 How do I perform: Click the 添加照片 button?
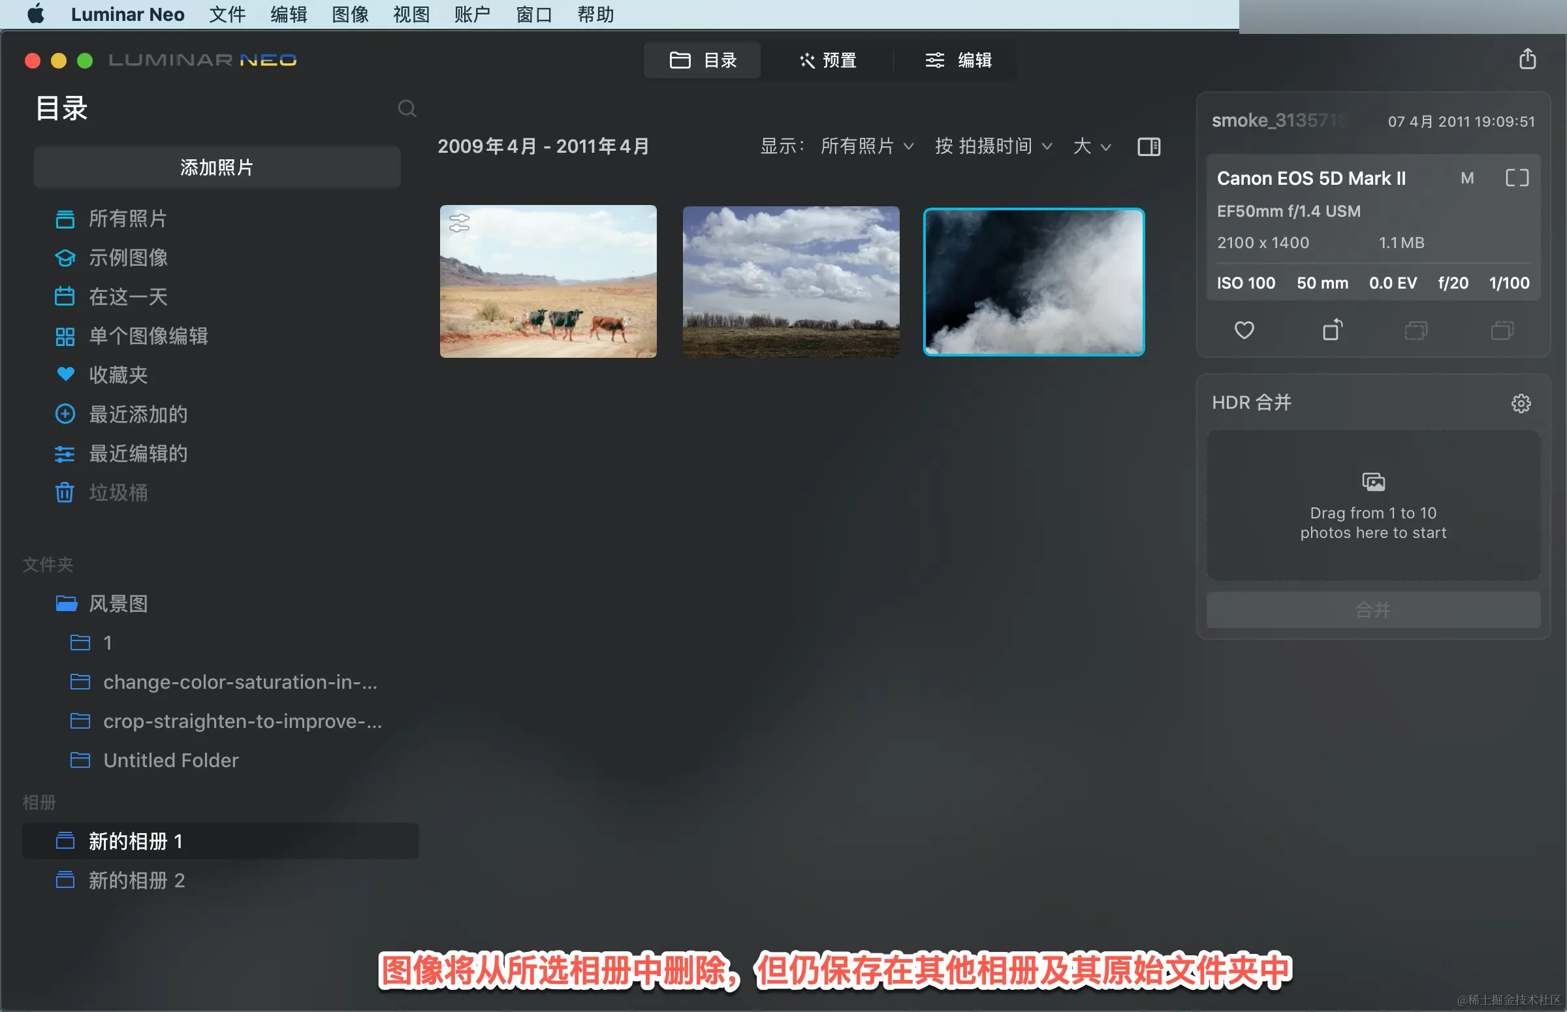point(217,168)
